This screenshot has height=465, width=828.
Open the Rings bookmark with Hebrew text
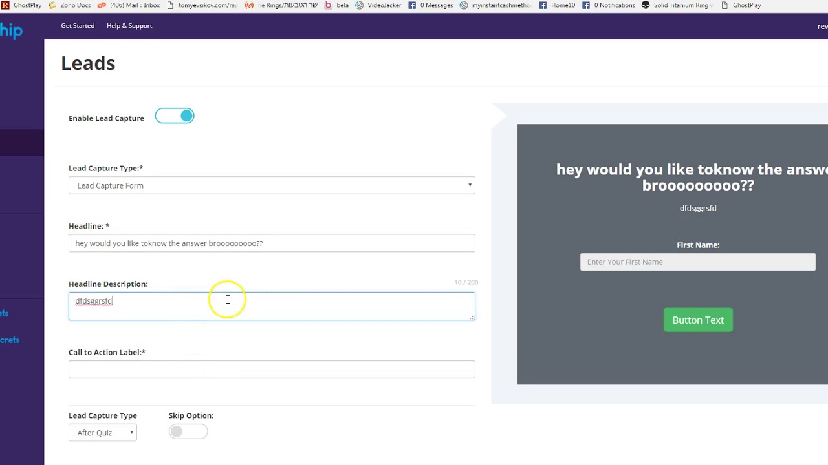coord(281,5)
